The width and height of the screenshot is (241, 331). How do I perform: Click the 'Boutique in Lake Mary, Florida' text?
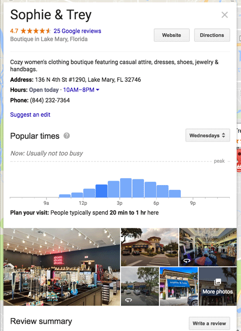pos(49,39)
